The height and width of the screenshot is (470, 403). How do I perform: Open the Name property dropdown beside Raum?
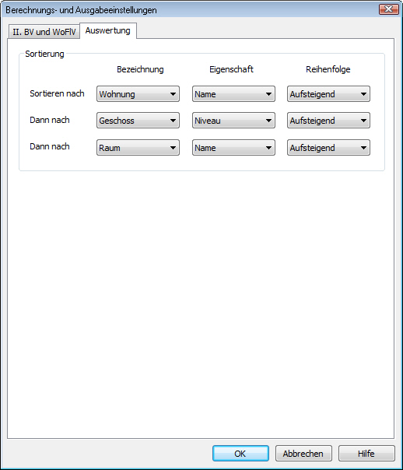pos(233,148)
